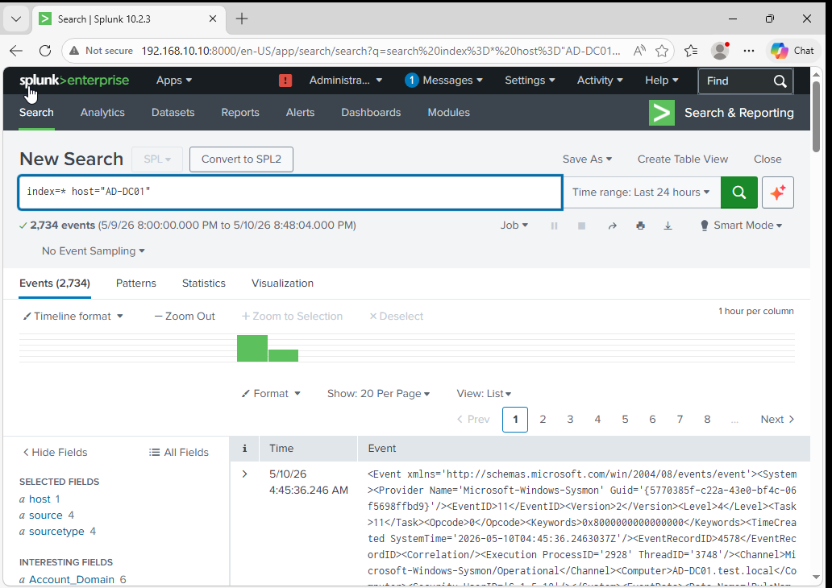Open browser settings ellipsis menu
Image resolution: width=832 pixels, height=588 pixels.
click(x=749, y=51)
